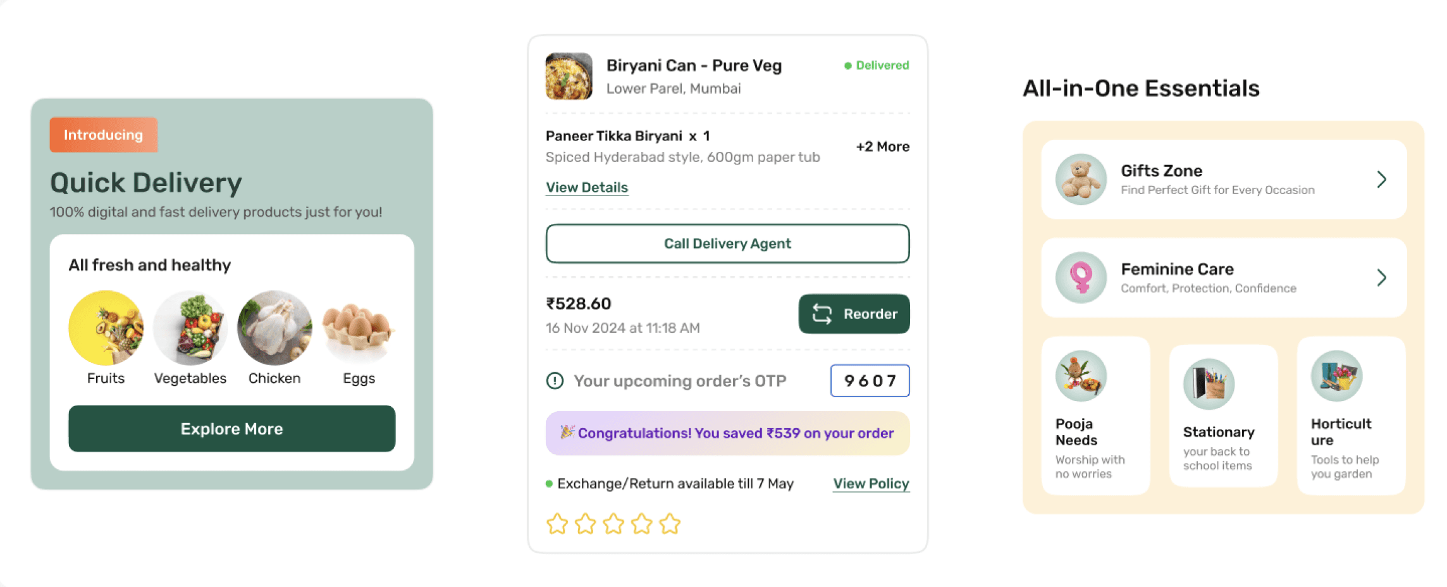This screenshot has height=587, width=1447.
Task: Click the Reorder button
Action: pyautogui.click(x=854, y=314)
